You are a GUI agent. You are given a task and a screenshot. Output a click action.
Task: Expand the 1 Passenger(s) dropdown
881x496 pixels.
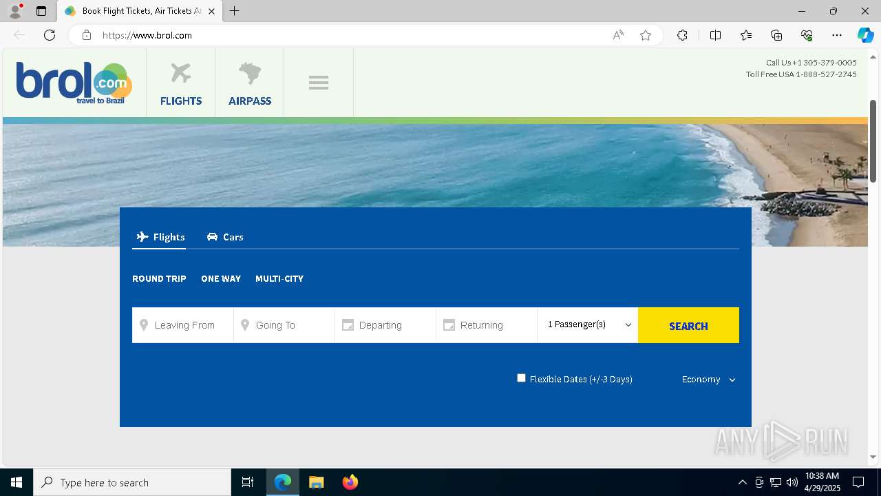(588, 324)
